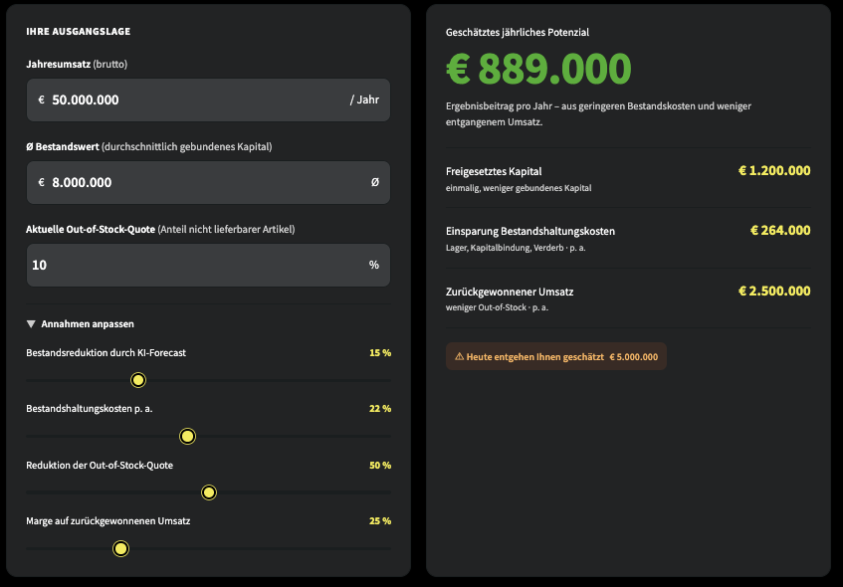Click the 'Heute entgehen Ihnen geschätzt' banner text
This screenshot has width=843, height=587.
click(534, 357)
